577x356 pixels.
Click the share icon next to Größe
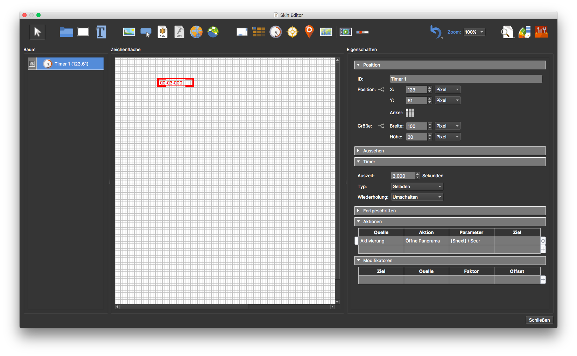[x=381, y=126]
